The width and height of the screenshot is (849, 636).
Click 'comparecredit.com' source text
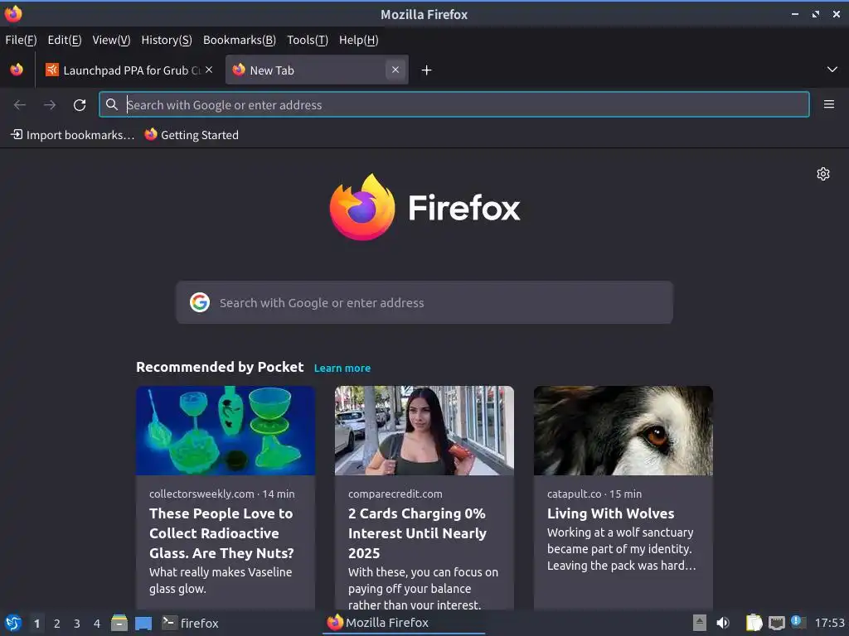click(395, 494)
